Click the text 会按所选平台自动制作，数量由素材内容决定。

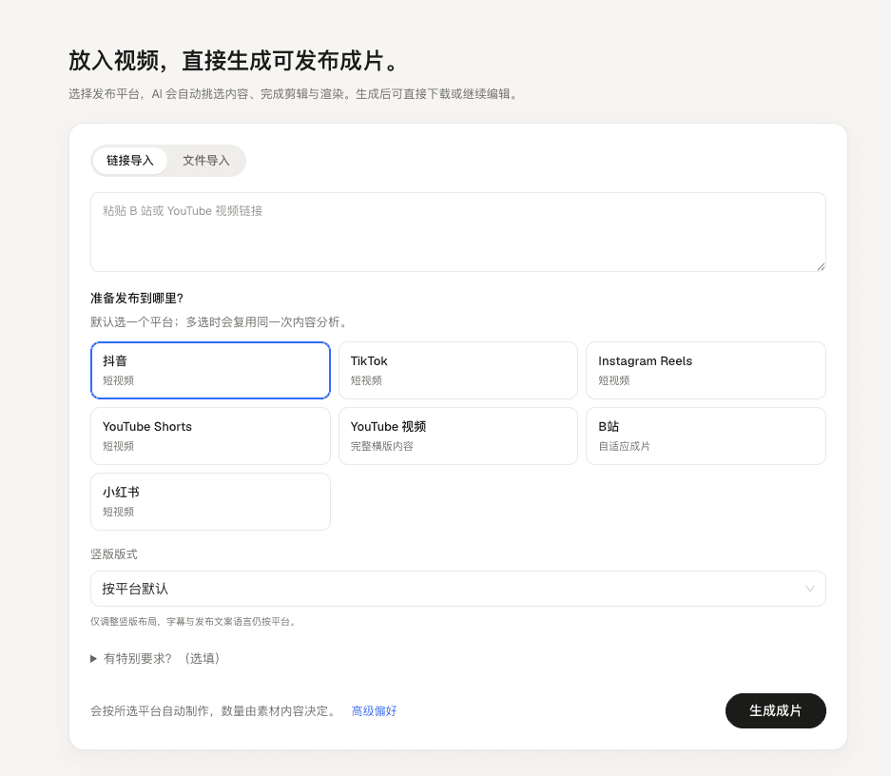pyautogui.click(x=215, y=710)
